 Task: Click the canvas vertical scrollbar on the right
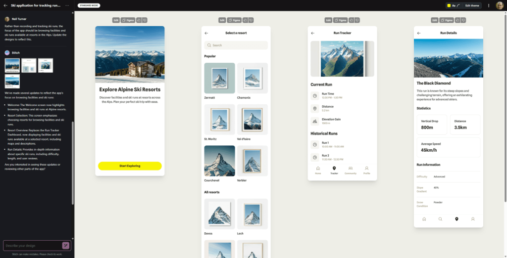[505, 108]
